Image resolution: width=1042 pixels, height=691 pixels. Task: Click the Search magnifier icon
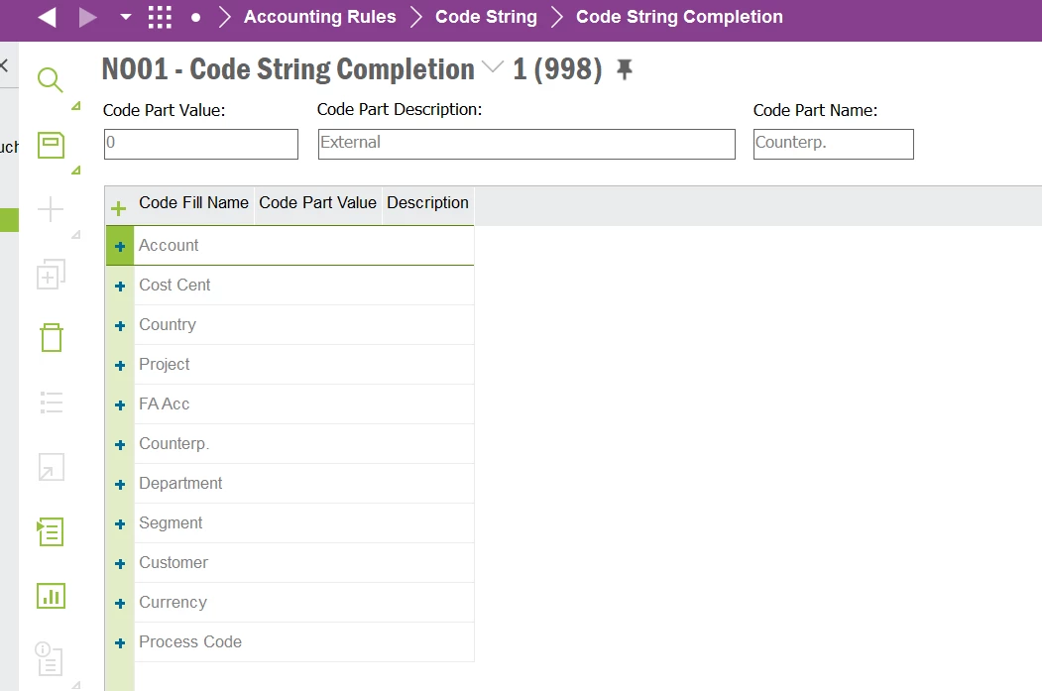pos(51,79)
